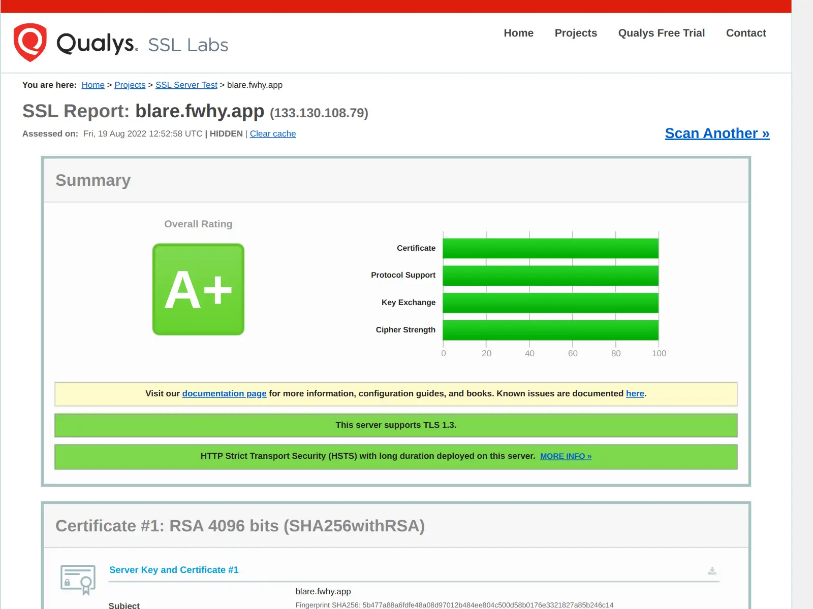The width and height of the screenshot is (813, 609).
Task: Click the SSL Report page title
Action: pos(195,111)
